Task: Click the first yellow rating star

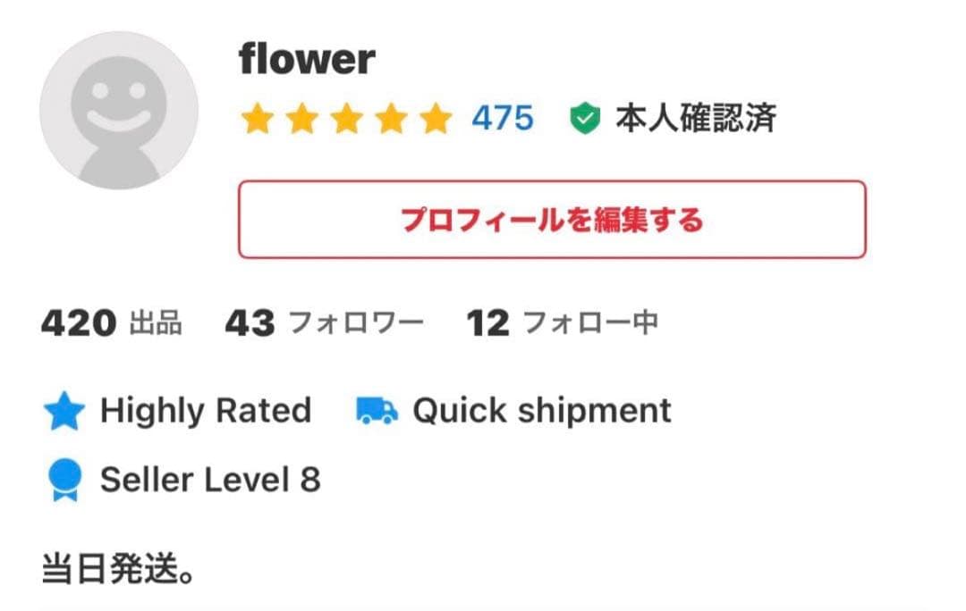Action: [257, 119]
